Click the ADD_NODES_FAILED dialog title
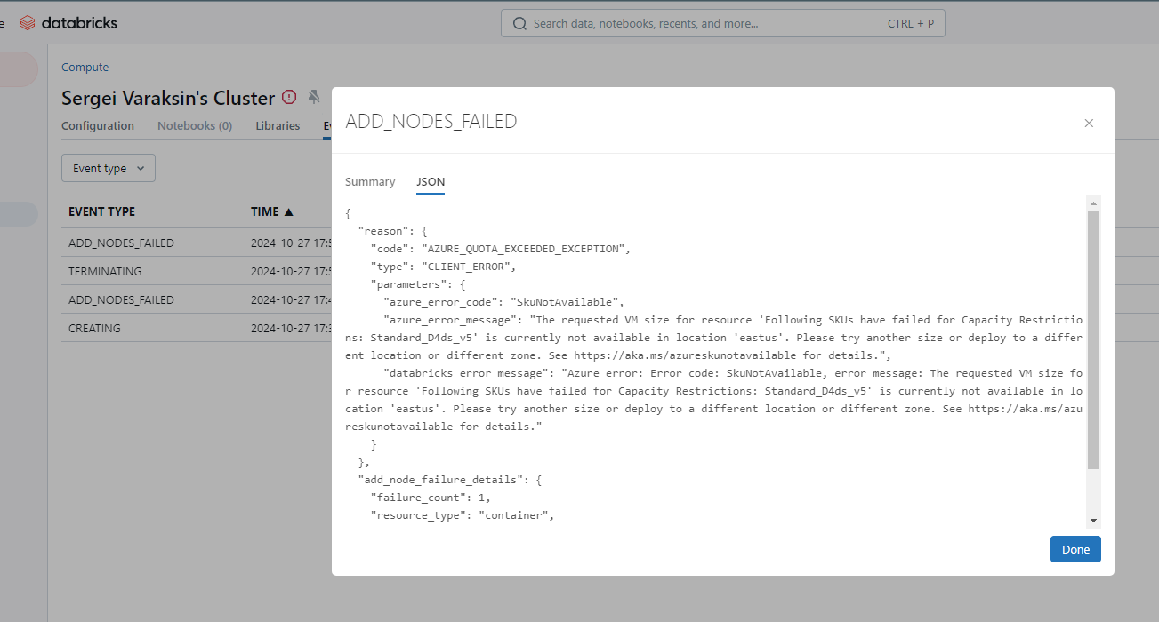Screen dimensions: 1159x622 click(431, 122)
